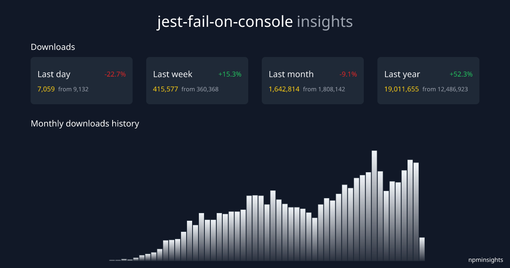Select the 19,011,655 yearly download count
This screenshot has width=510, height=268.
[x=402, y=89]
